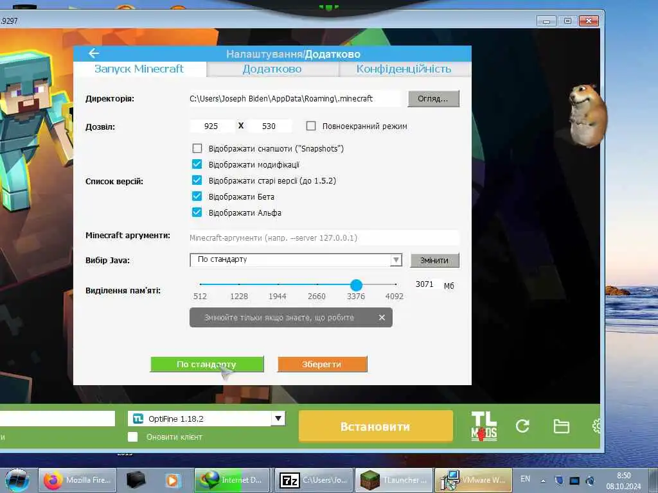
Task: Click the orange Зберегти button
Action: pos(322,365)
